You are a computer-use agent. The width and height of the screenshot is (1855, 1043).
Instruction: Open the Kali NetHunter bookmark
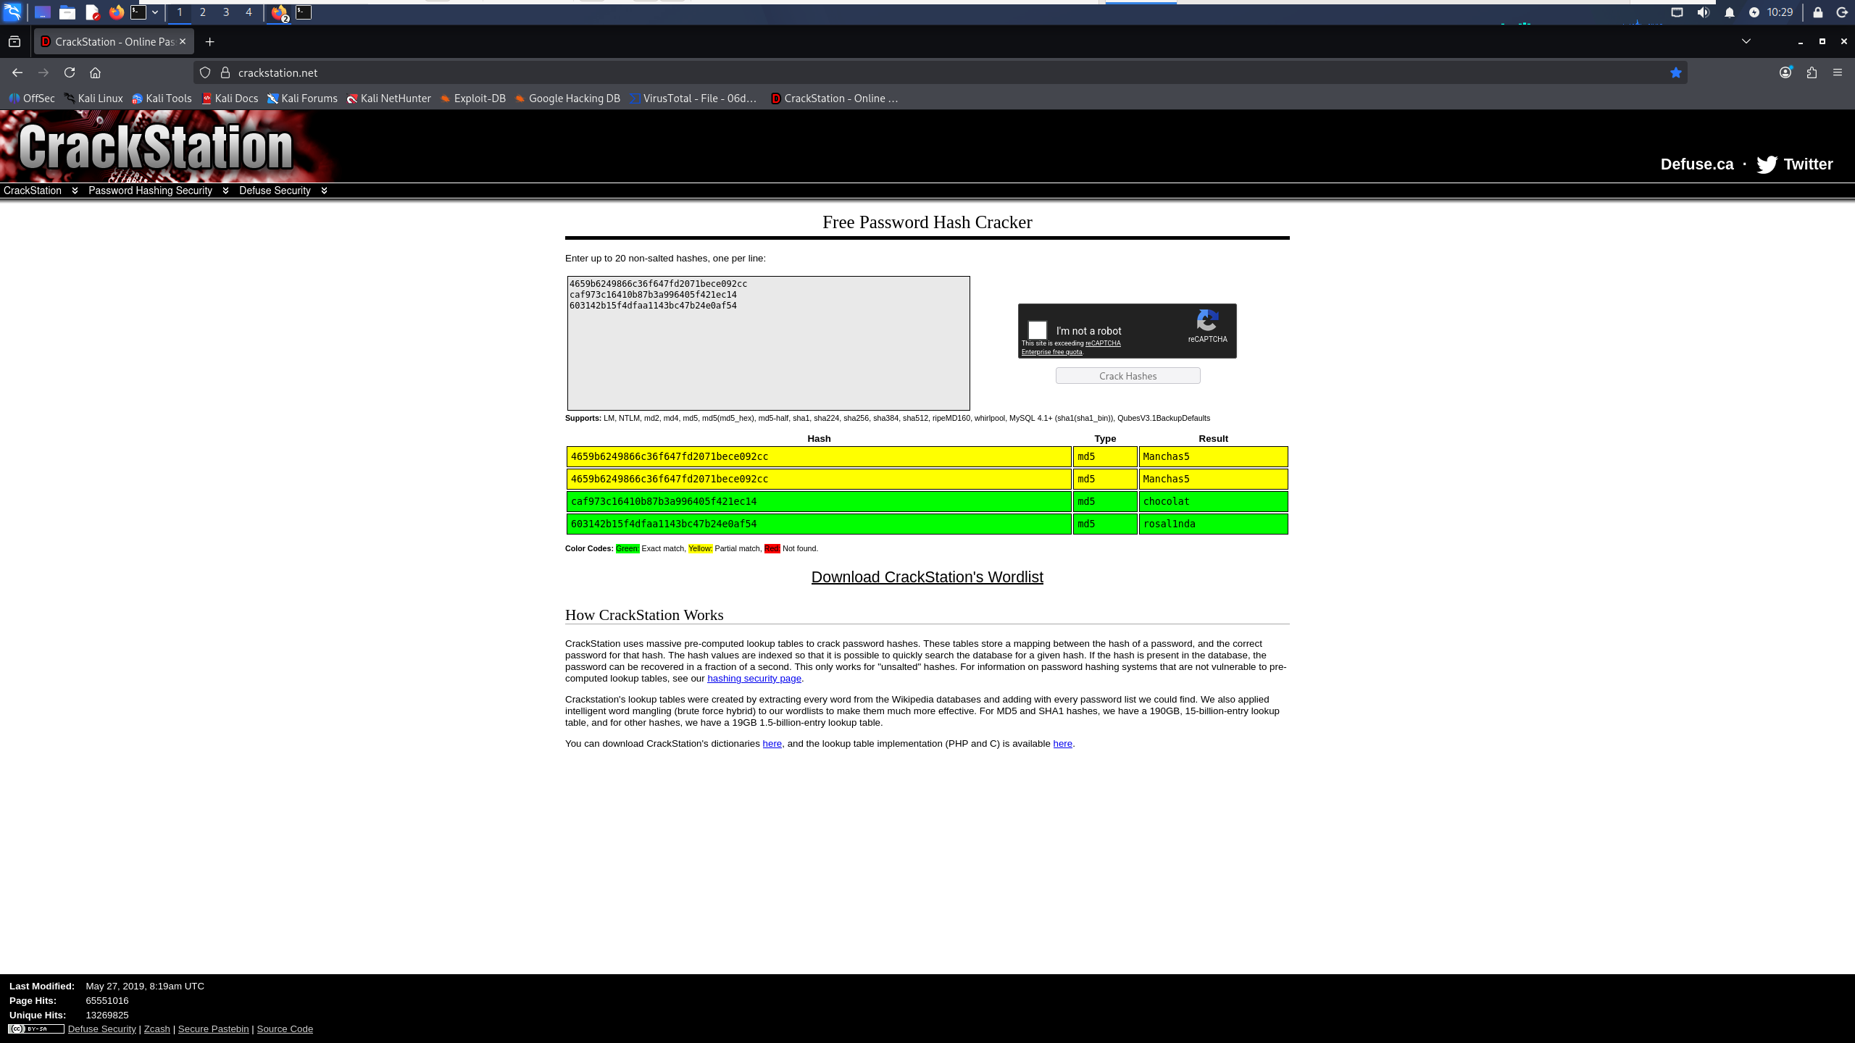pos(388,99)
